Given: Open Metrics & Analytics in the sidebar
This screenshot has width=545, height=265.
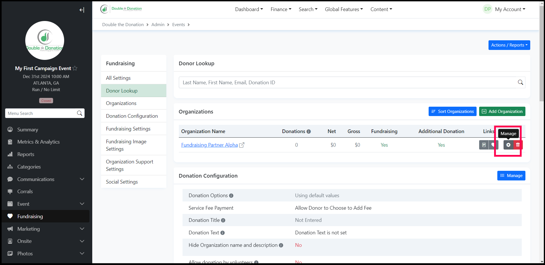Looking at the screenshot, I should pos(38,142).
